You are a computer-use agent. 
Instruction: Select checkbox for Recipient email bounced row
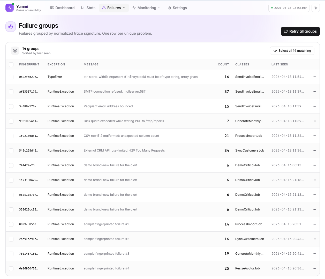pyautogui.click(x=11, y=106)
